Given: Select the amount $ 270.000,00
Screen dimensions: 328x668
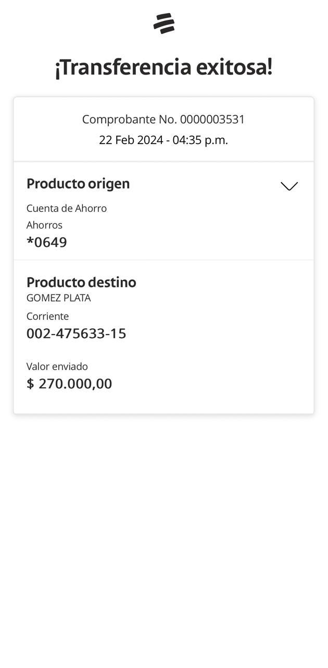Looking at the screenshot, I should click(x=69, y=384).
